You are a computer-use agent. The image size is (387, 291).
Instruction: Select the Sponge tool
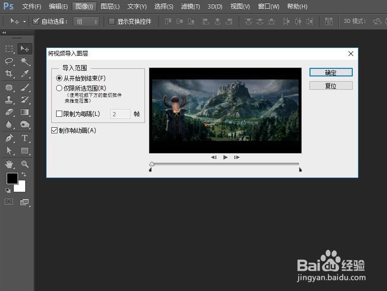coord(25,124)
